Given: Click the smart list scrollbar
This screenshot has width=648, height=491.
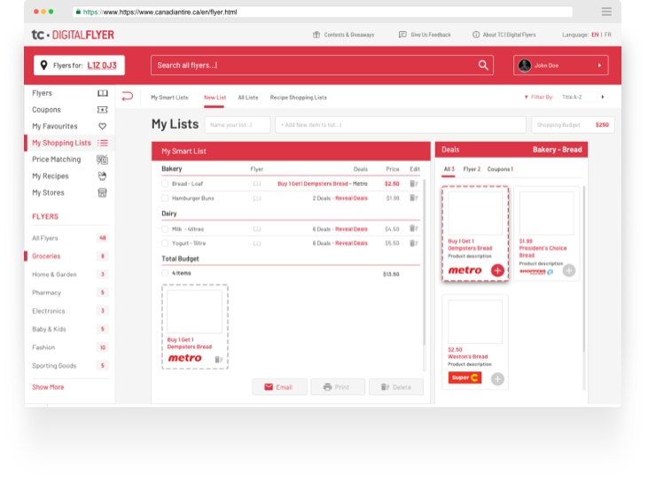Looking at the screenshot, I should coord(424,262).
